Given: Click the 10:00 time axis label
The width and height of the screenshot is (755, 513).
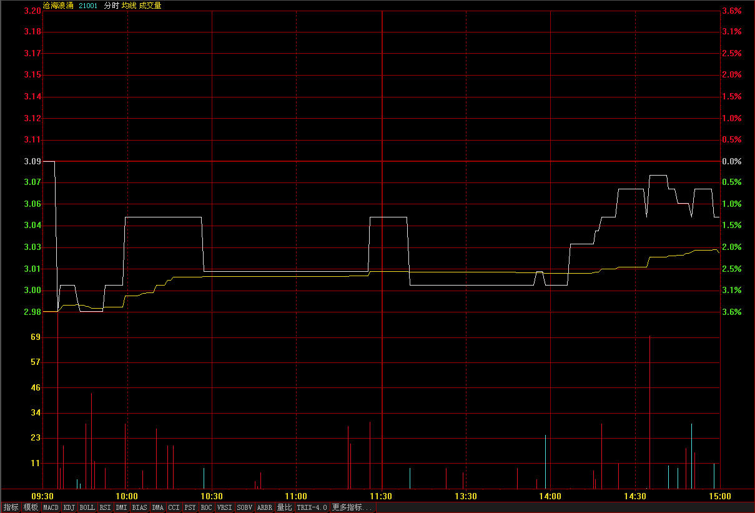Looking at the screenshot, I should point(127,496).
